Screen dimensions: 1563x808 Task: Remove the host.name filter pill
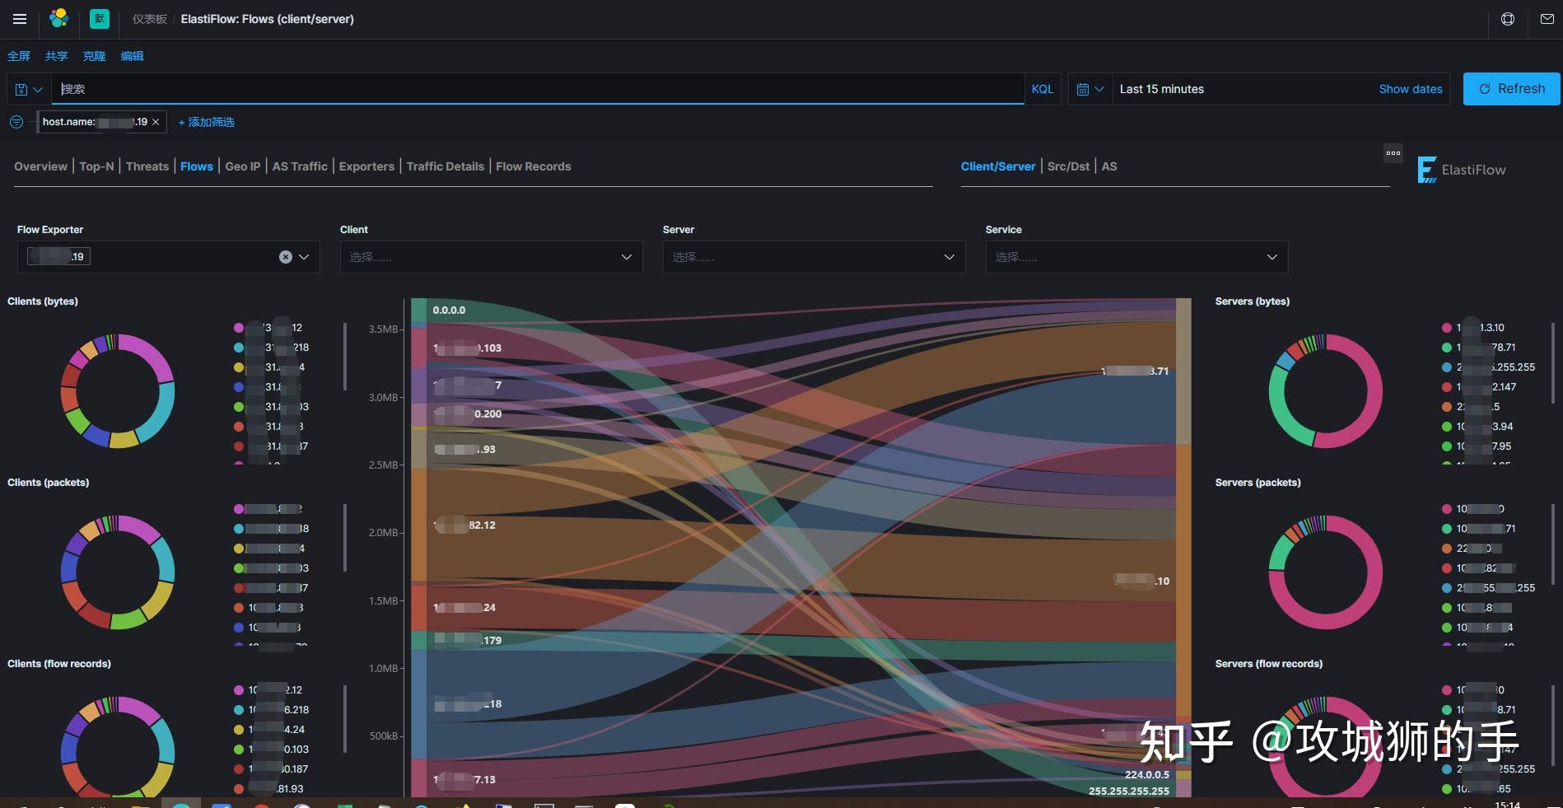pos(156,122)
